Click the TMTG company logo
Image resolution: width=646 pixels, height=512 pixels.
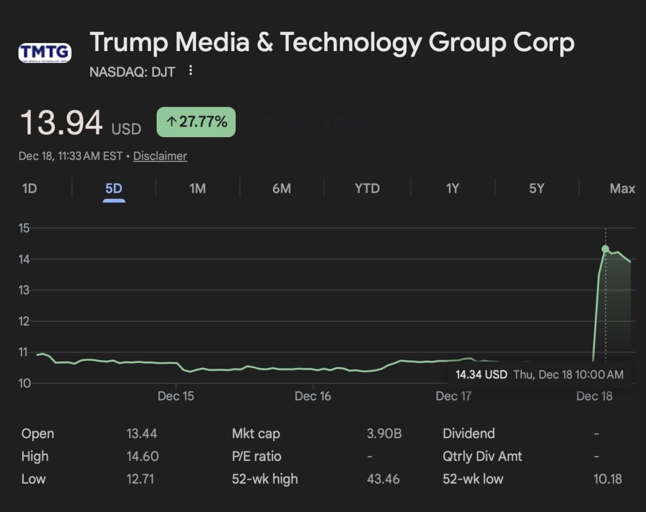point(45,52)
